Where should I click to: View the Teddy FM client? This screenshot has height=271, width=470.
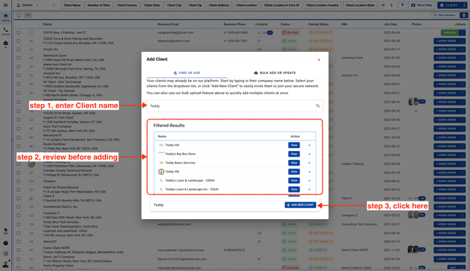coord(294,172)
